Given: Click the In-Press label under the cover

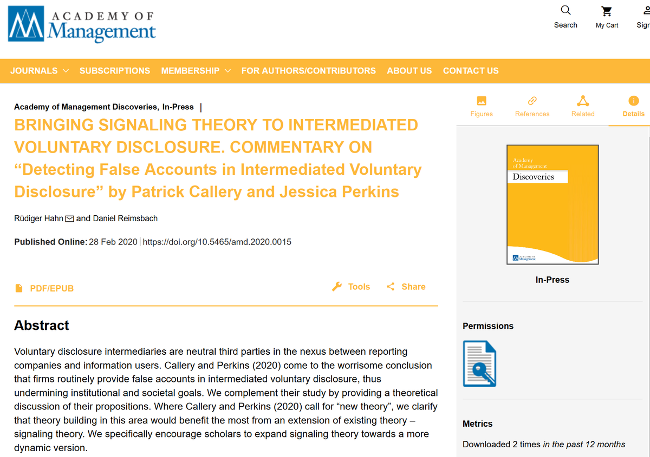Looking at the screenshot, I should click(552, 280).
